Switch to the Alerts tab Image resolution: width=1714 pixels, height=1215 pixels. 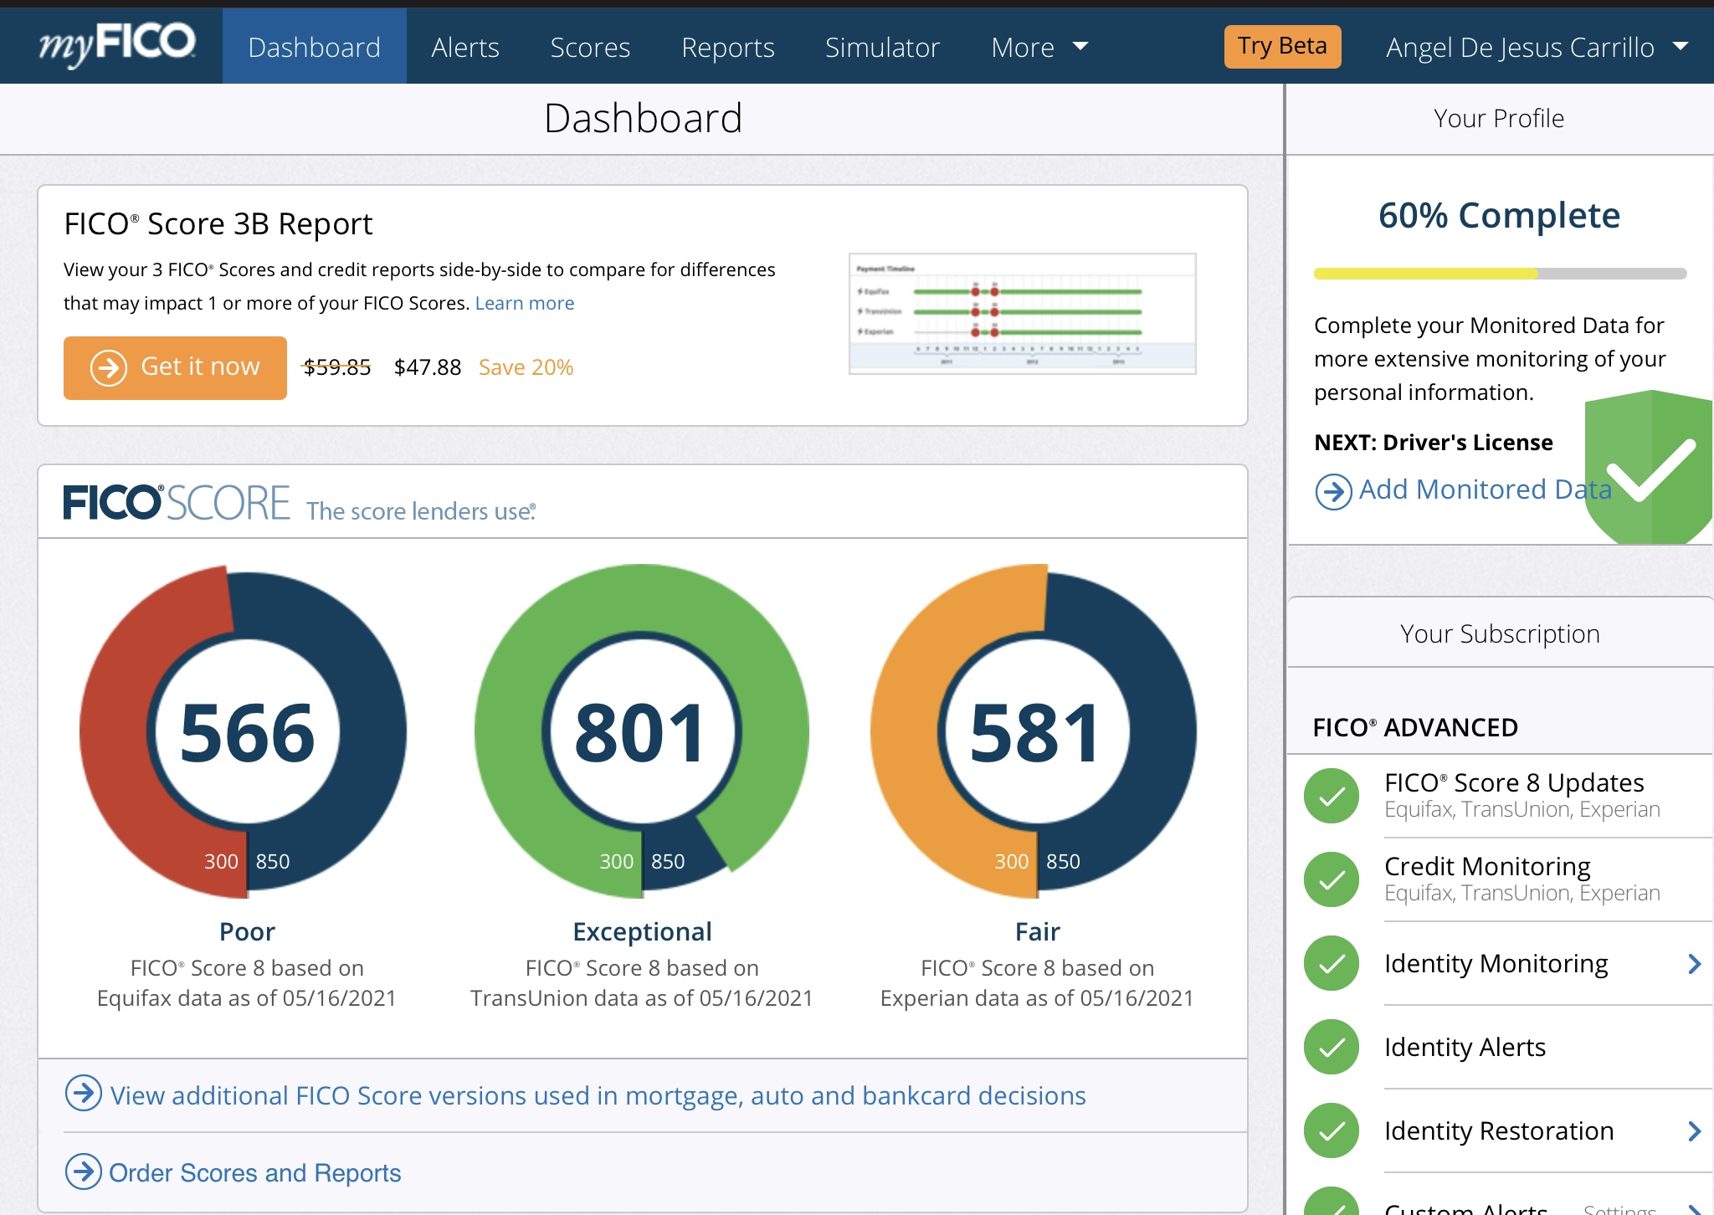tap(465, 47)
